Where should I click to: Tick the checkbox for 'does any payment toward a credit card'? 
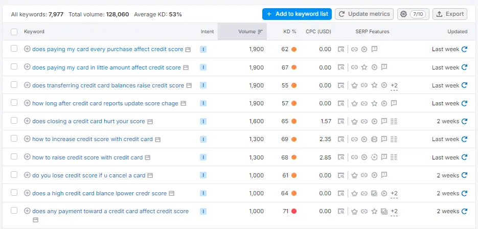(x=14, y=211)
